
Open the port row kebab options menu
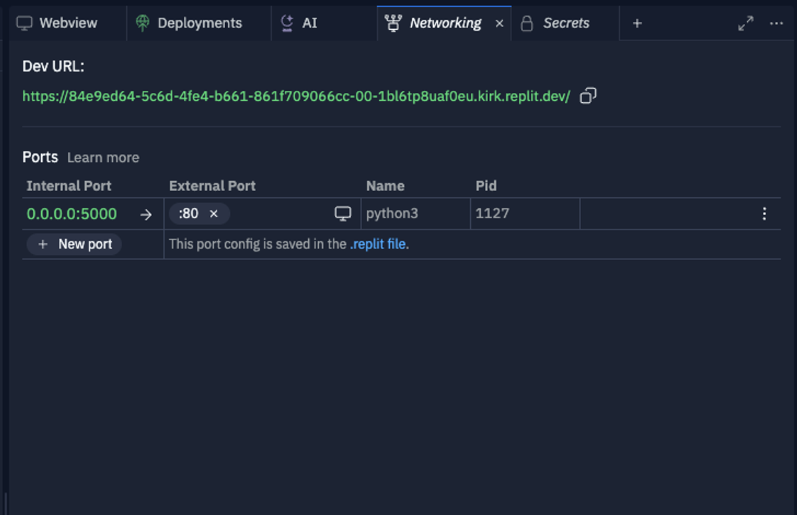click(x=765, y=213)
